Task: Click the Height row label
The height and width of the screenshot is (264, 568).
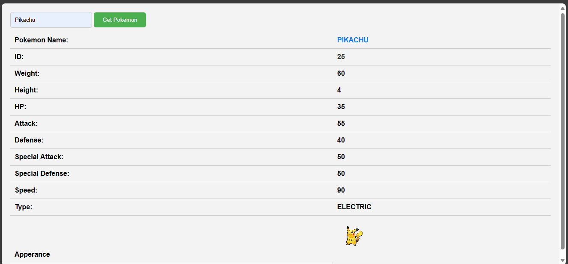Action: pos(26,90)
